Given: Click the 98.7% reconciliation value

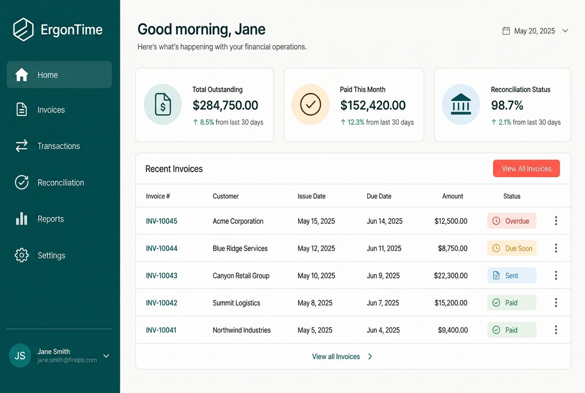Looking at the screenshot, I should click(507, 105).
